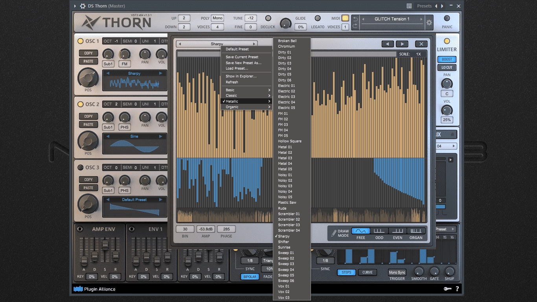Toggle the DECLICK switch
Viewport: 537px width, 302px height.
pyautogui.click(x=268, y=18)
